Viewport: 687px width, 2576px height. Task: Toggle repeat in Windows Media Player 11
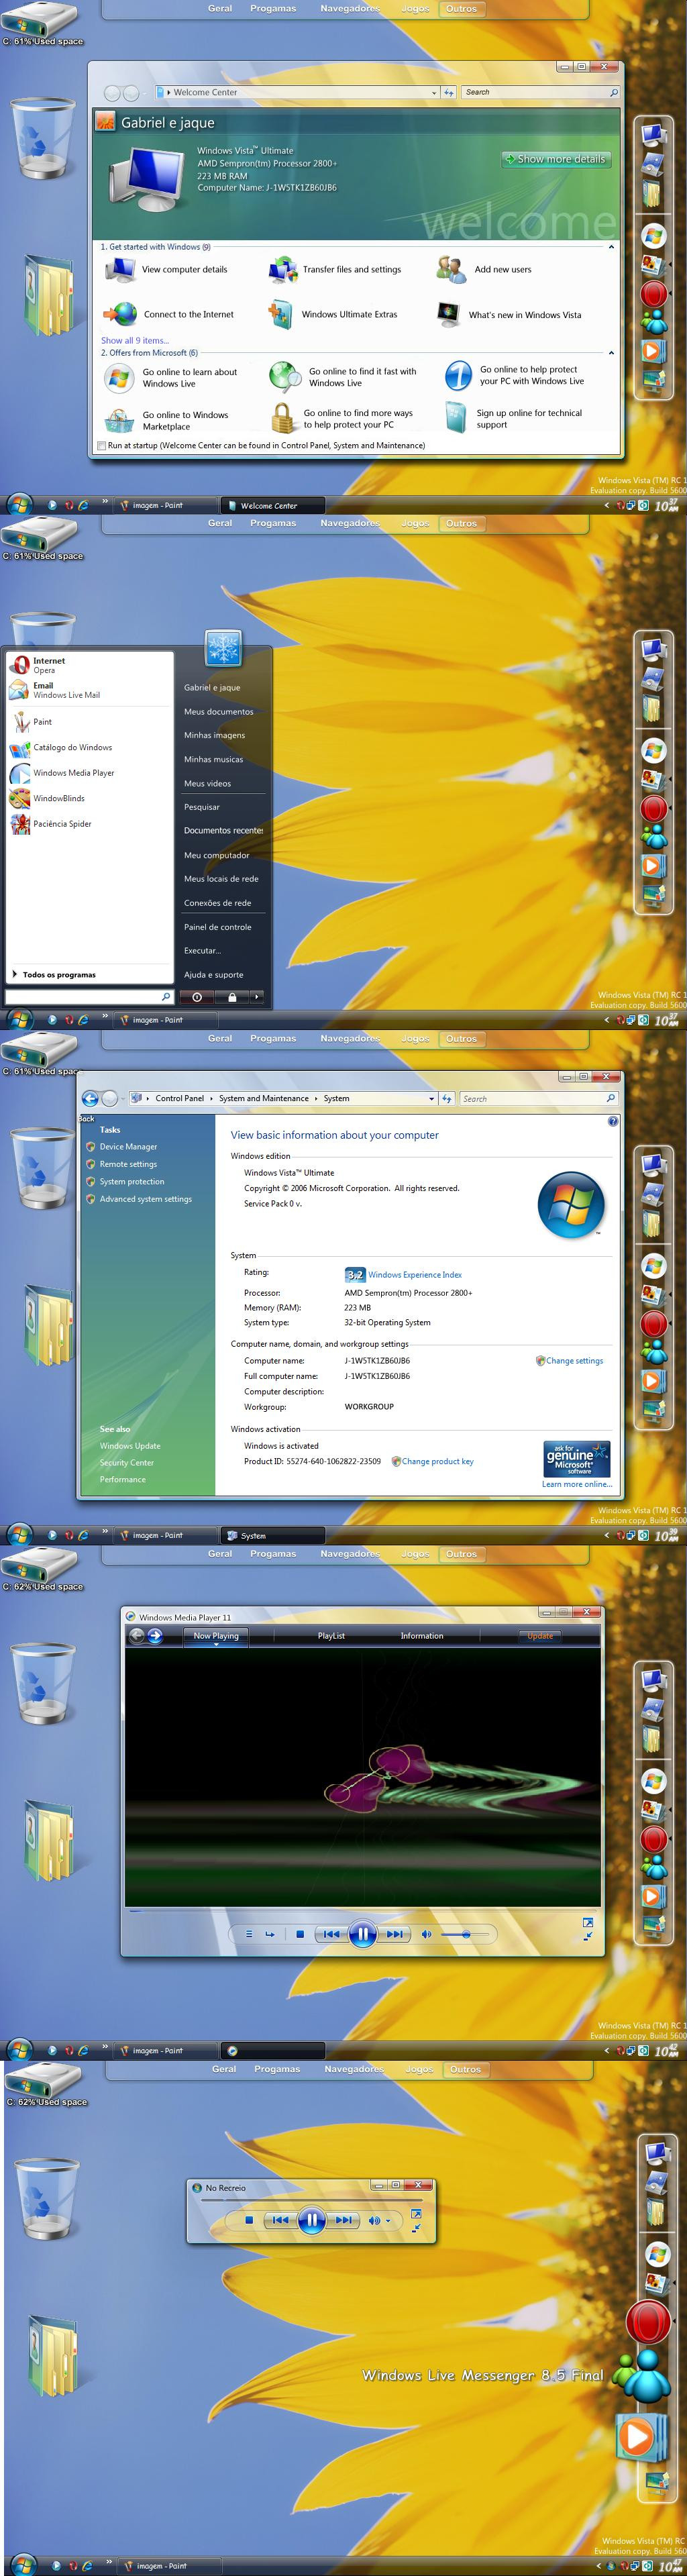pyautogui.click(x=269, y=1934)
